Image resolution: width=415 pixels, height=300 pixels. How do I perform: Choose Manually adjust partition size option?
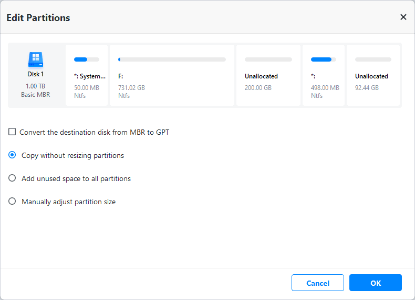click(13, 202)
